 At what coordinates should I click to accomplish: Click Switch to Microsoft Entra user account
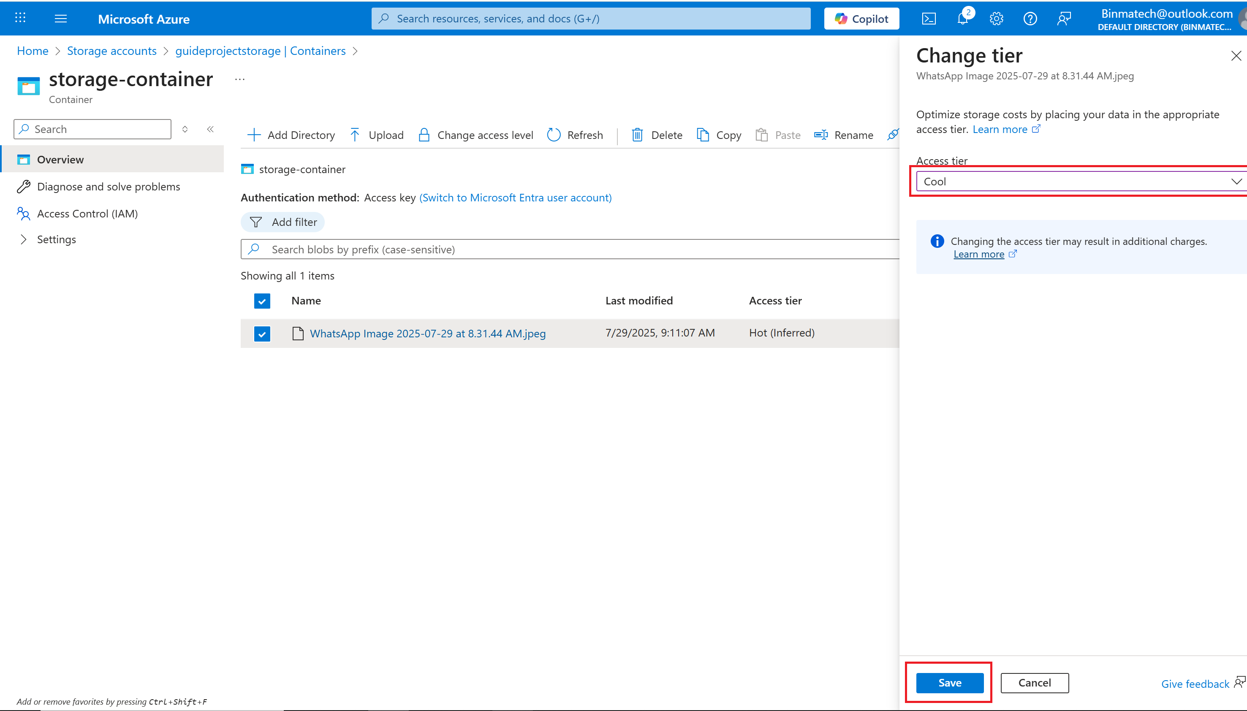click(515, 198)
